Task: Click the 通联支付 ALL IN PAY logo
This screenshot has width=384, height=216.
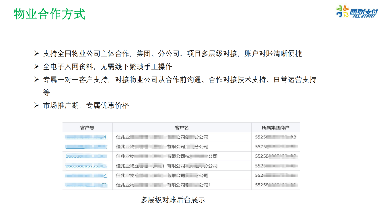Action: (x=357, y=11)
